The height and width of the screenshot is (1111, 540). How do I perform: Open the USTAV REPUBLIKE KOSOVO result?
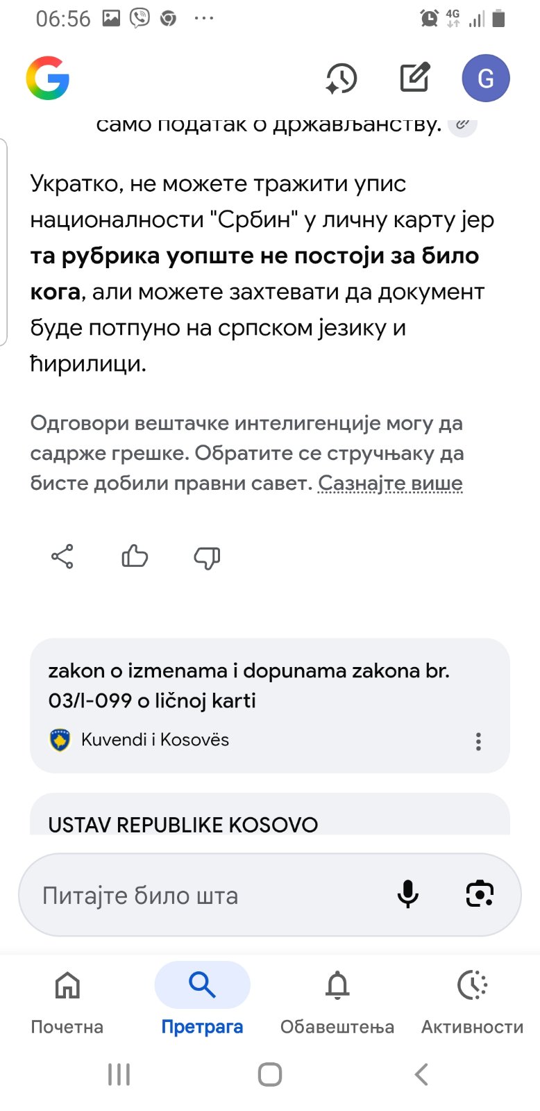pos(183,824)
